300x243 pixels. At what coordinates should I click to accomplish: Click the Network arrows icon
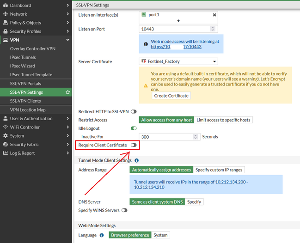6,14
